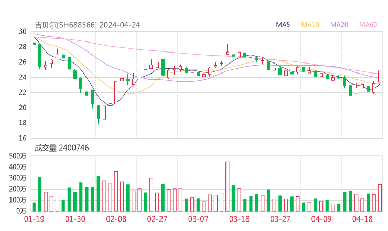The width and height of the screenshot is (388, 231).
Task: Click the 0万 volume axis label
Action: 21,211
